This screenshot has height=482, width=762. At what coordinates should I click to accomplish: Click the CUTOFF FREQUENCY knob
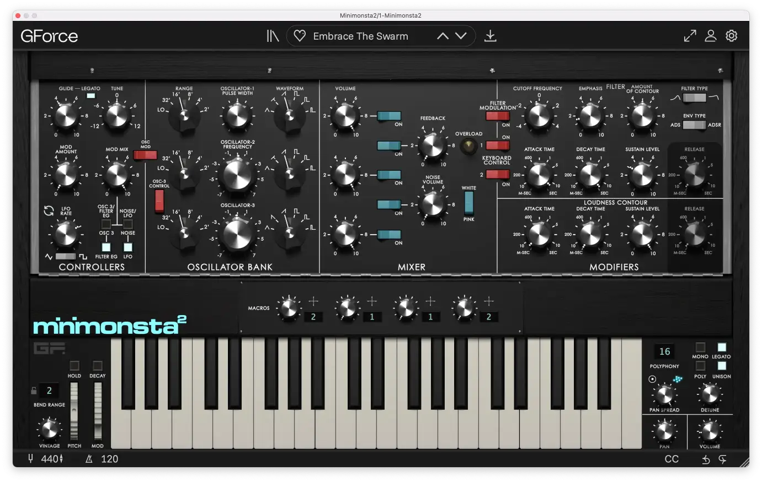point(539,116)
